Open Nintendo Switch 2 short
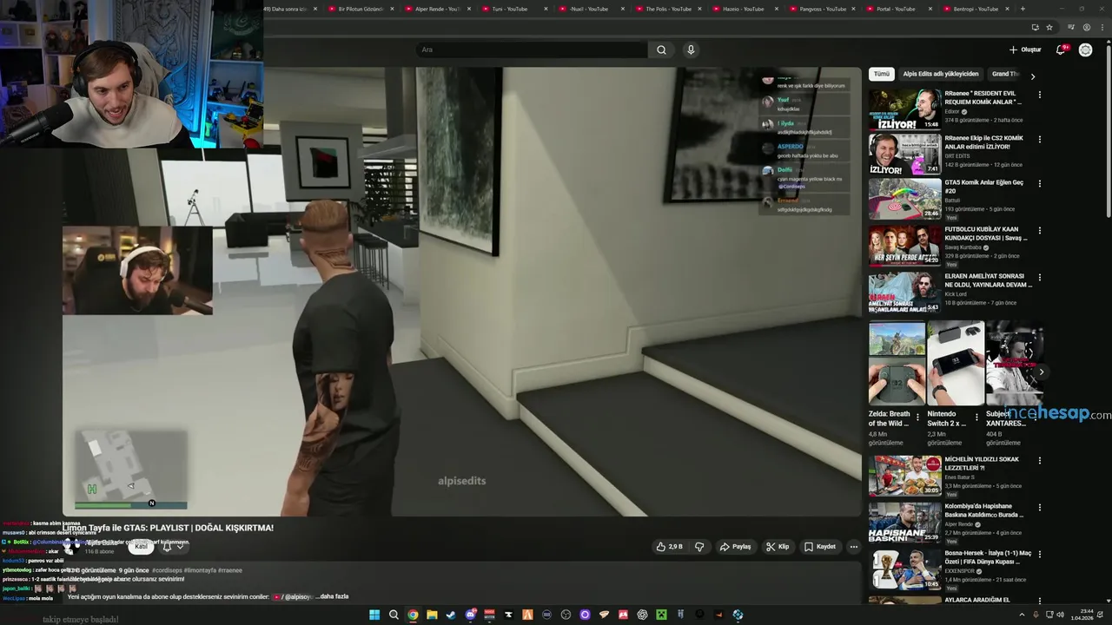 pos(955,364)
